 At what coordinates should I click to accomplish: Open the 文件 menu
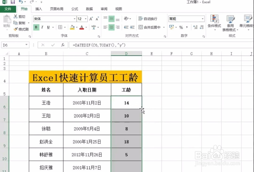[x=8, y=9]
